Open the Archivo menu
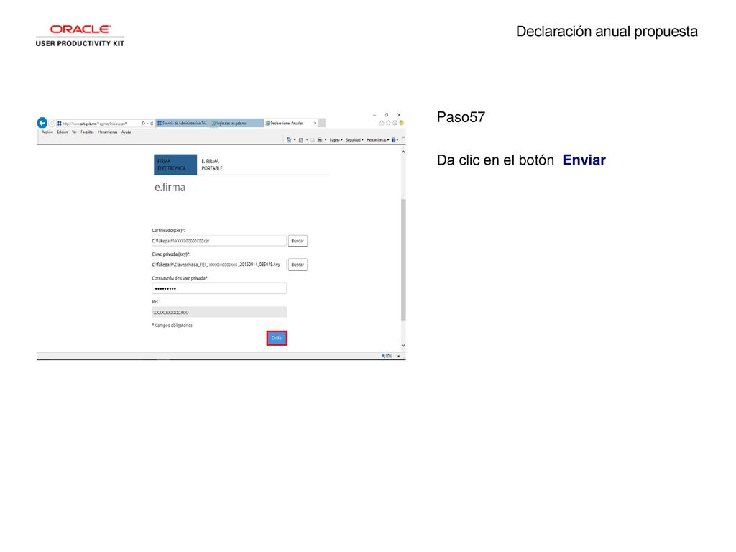 coord(47,132)
